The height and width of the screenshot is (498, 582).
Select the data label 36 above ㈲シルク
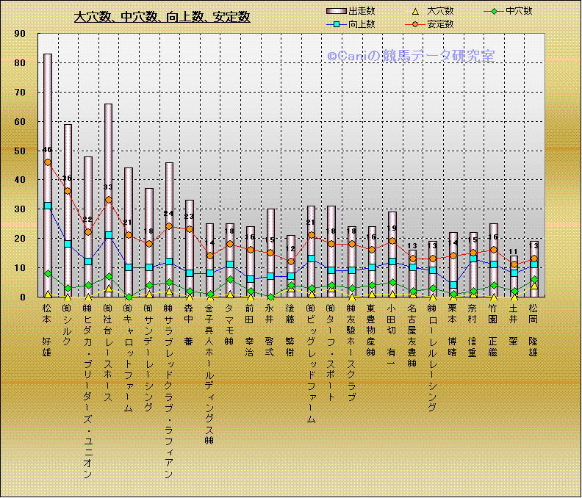pos(68,178)
